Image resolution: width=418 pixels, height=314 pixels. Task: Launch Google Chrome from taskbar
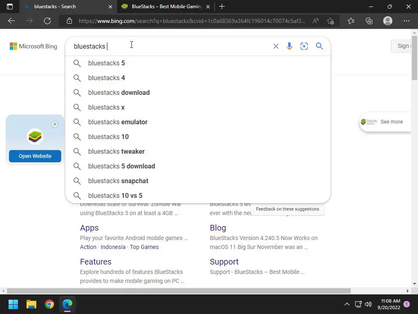pos(49,304)
